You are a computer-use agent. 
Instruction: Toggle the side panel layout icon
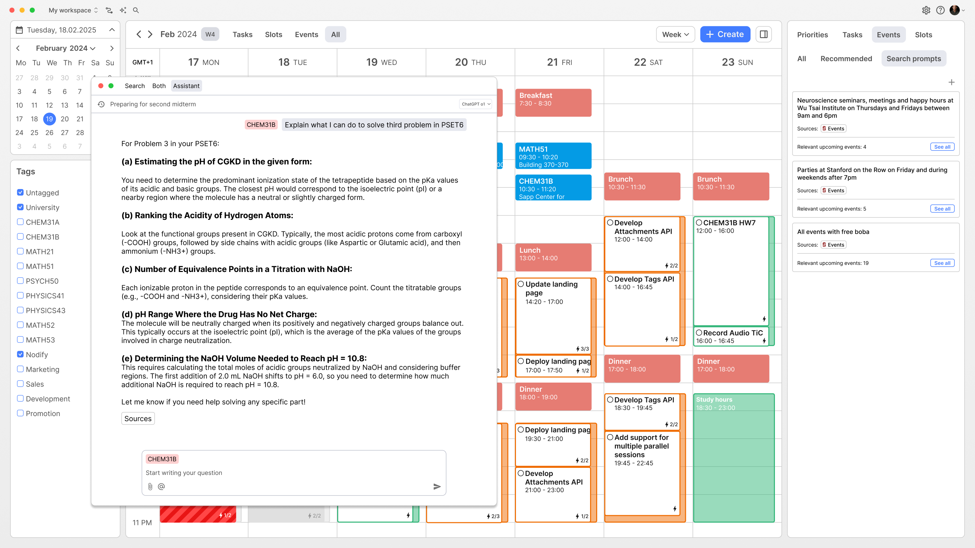763,35
